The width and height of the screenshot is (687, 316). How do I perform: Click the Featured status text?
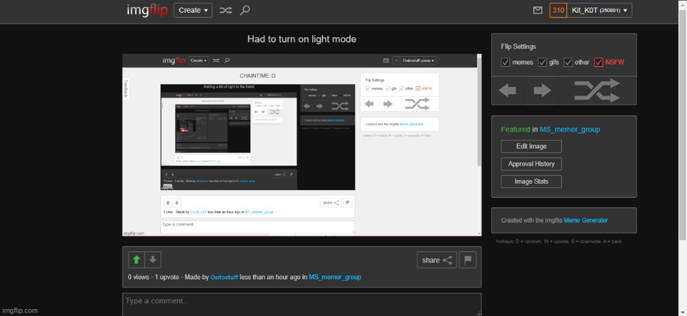click(516, 130)
